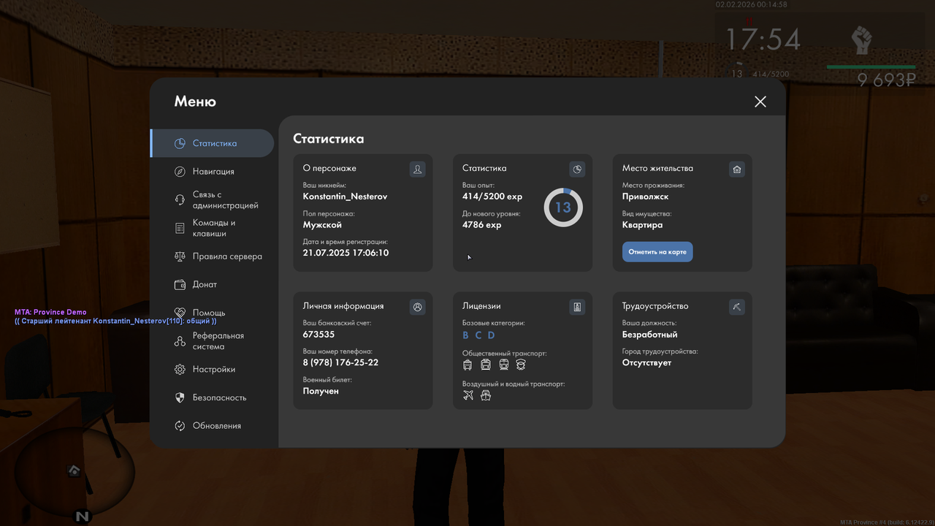935x526 pixels.
Task: Click the 4786 exp value
Action: 482,225
